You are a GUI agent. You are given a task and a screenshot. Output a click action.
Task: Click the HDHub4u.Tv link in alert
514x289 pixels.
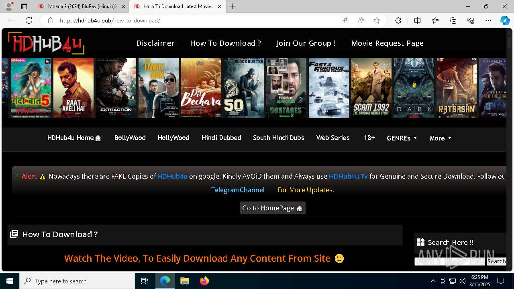pos(348,176)
